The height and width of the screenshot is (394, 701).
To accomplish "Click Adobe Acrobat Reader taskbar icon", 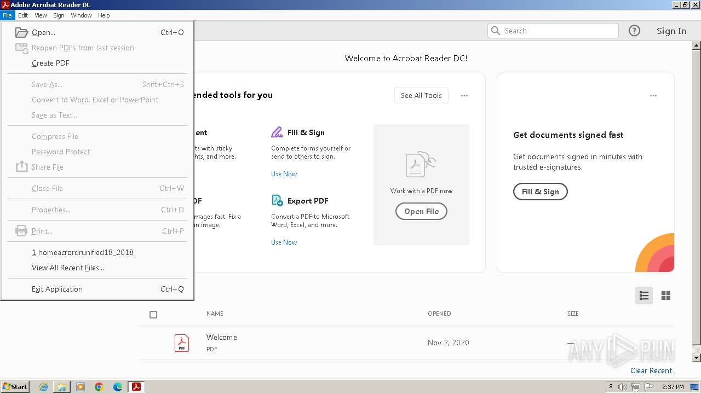I will click(136, 387).
